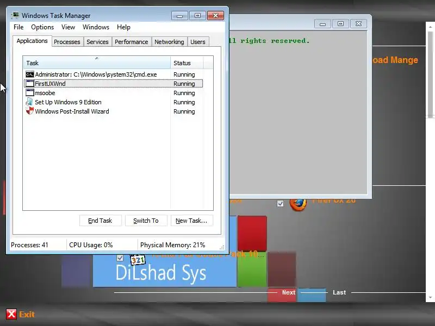The image size is (435, 326).
Task: Maximize the cmd window behind Task Manager
Action: click(340, 24)
